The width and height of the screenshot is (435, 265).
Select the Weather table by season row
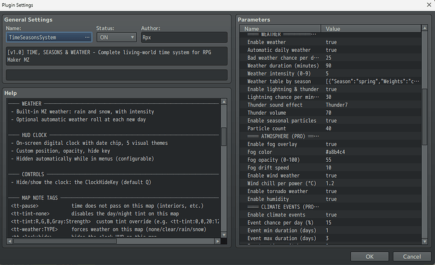coord(330,81)
